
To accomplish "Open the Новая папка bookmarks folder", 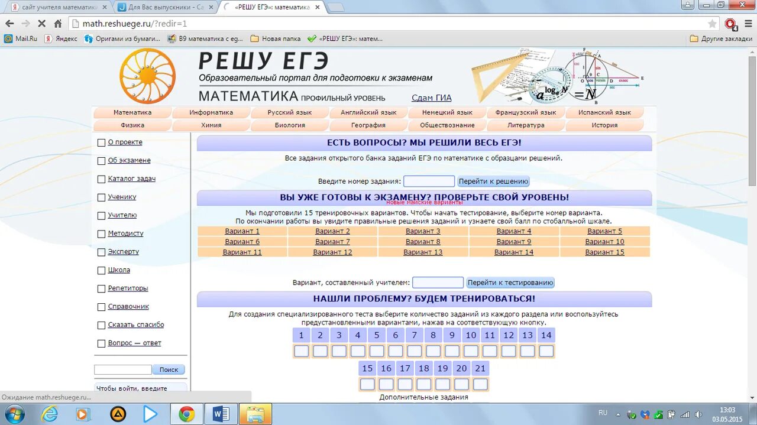I will (x=276, y=38).
